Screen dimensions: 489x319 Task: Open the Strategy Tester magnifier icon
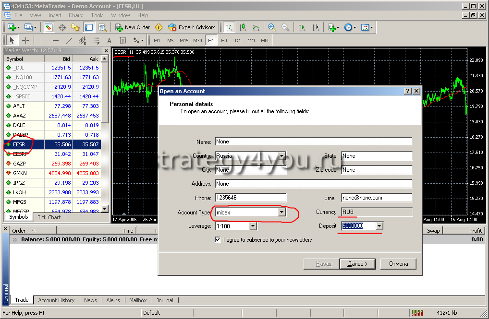pyautogui.click(x=102, y=27)
